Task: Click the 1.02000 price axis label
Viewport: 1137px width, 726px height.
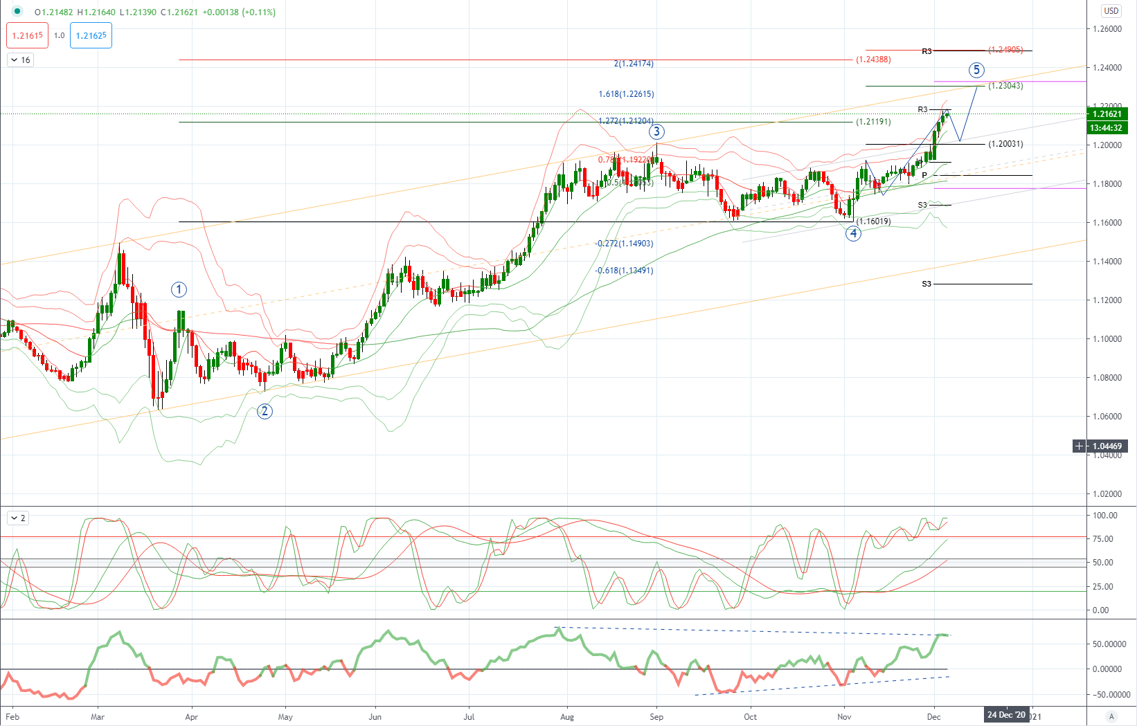Action: (1107, 494)
